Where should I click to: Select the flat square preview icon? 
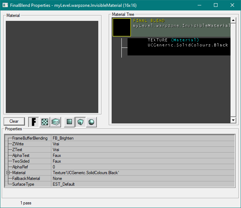pyautogui.click(x=69, y=122)
